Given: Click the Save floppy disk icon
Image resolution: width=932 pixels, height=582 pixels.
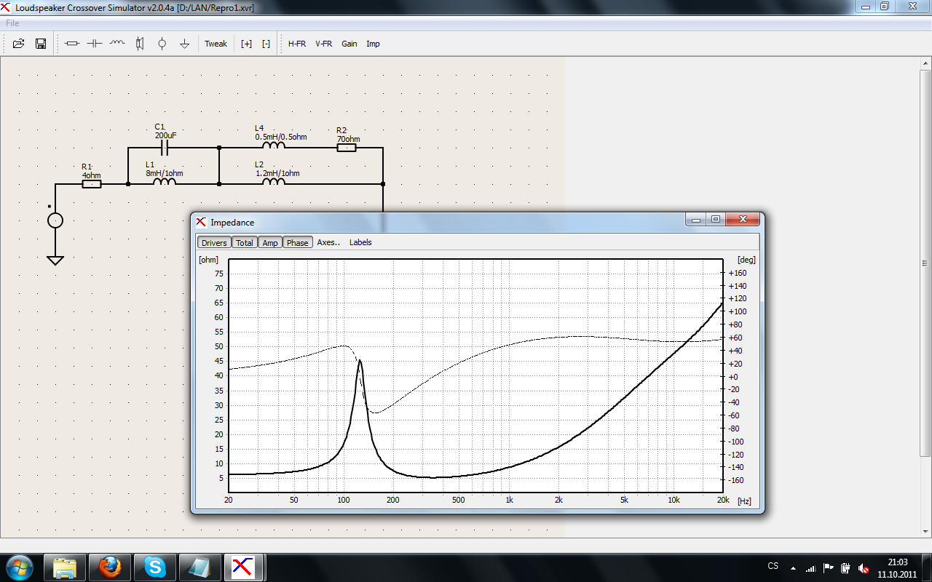Looking at the screenshot, I should [41, 44].
